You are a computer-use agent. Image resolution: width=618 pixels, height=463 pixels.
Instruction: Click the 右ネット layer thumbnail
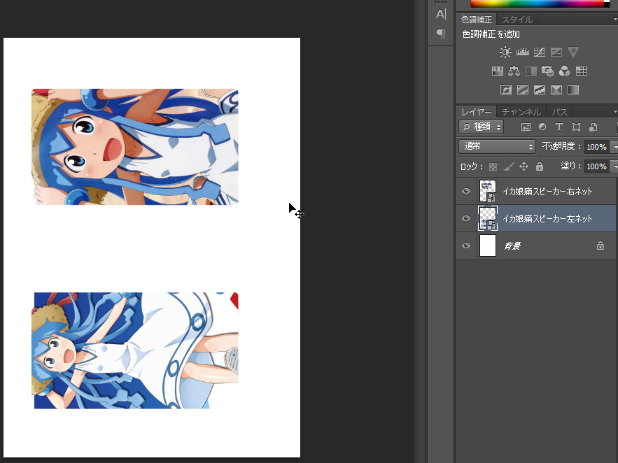tap(488, 192)
